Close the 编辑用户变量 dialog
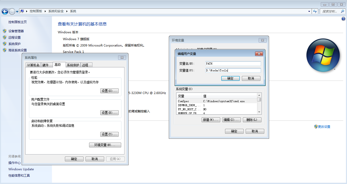The height and width of the screenshot is (184, 347). (x=259, y=54)
